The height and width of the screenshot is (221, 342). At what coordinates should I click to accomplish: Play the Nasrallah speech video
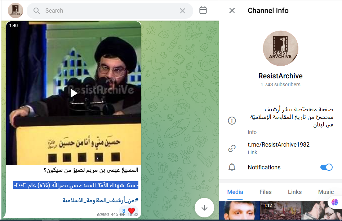[x=74, y=93]
